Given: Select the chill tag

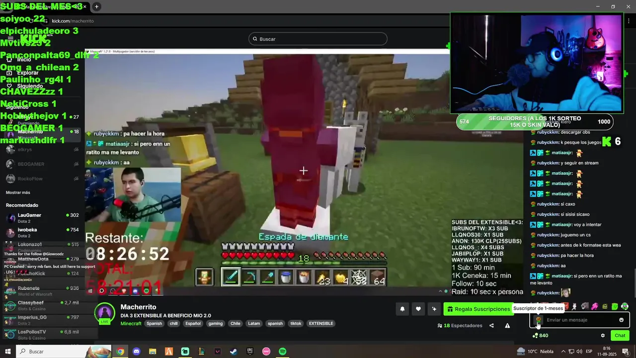Looking at the screenshot, I should pos(173,323).
